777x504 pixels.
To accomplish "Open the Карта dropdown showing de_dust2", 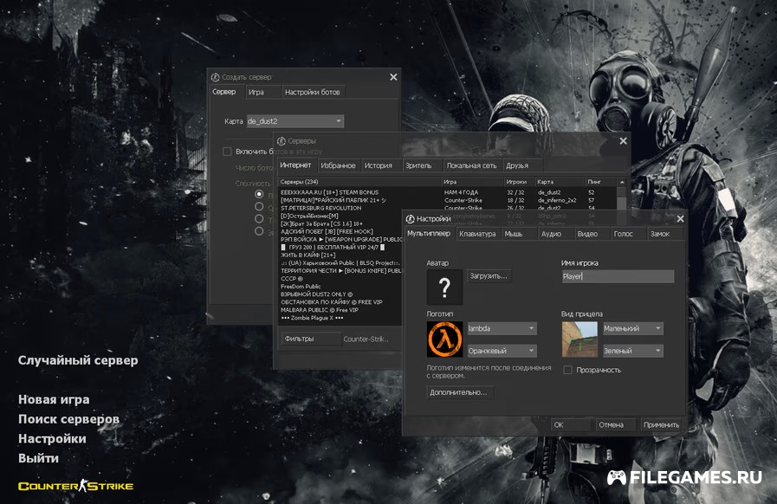I will 295,121.
